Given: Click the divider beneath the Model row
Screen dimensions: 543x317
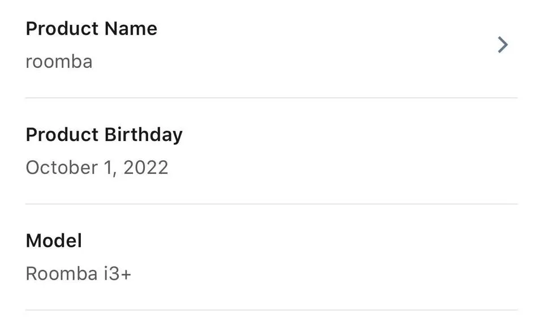Looking at the screenshot, I should click(x=271, y=310).
